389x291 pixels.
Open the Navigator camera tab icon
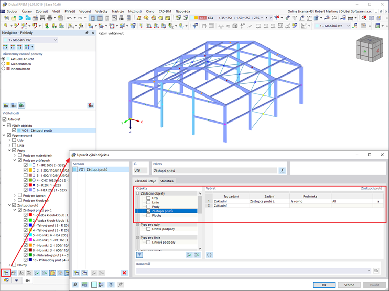28,280
